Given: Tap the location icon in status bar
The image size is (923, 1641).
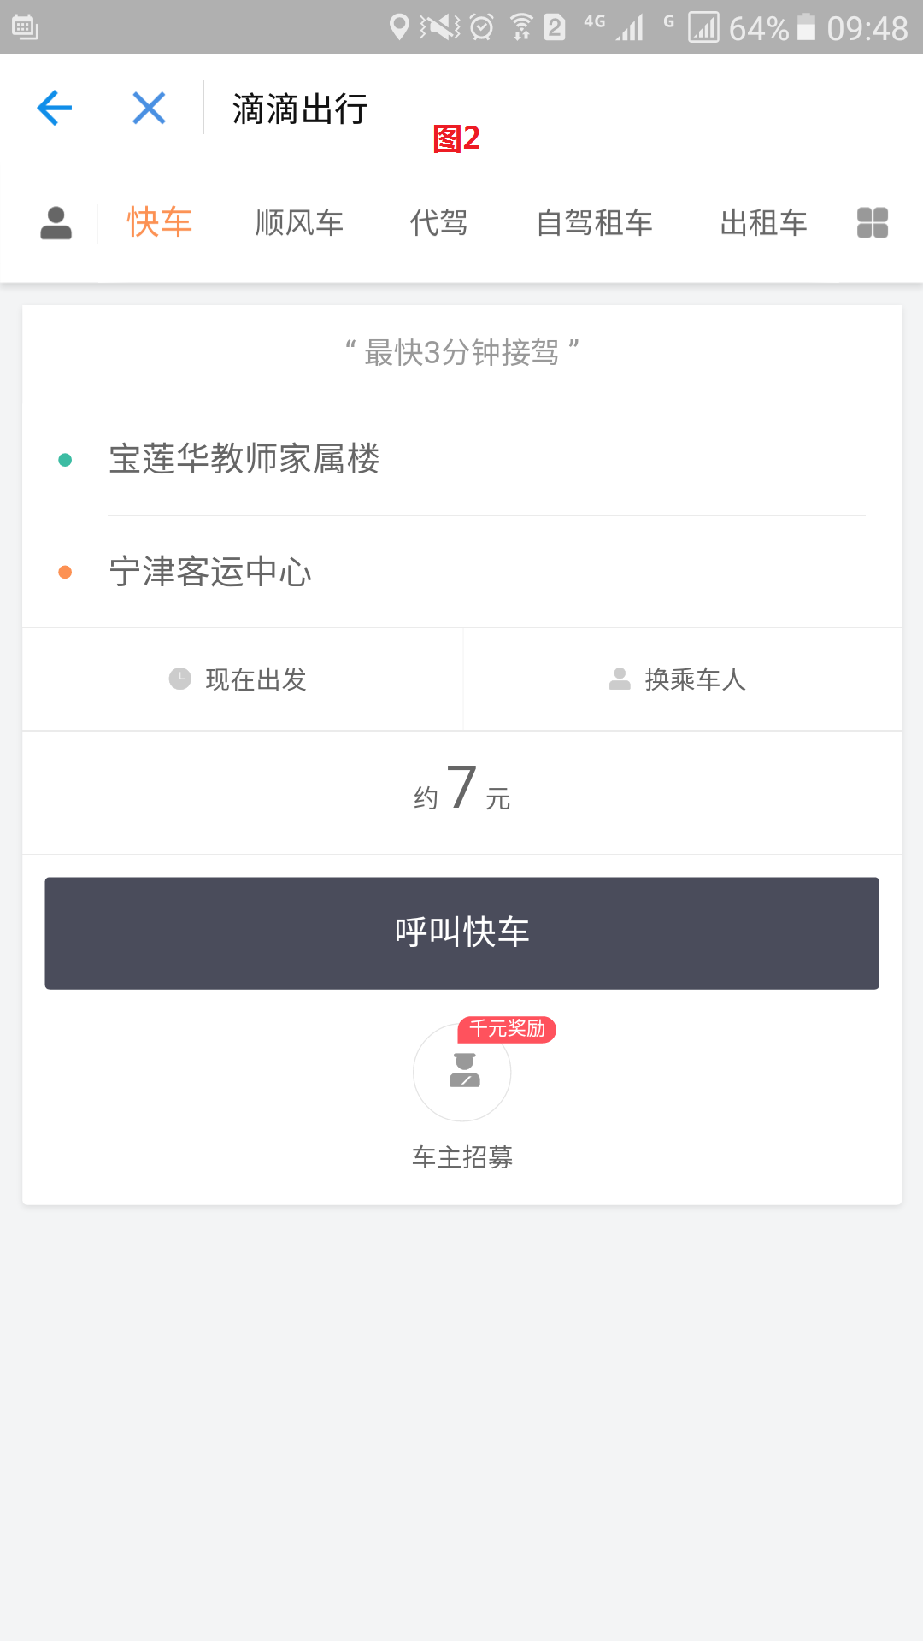Looking at the screenshot, I should pos(398,27).
